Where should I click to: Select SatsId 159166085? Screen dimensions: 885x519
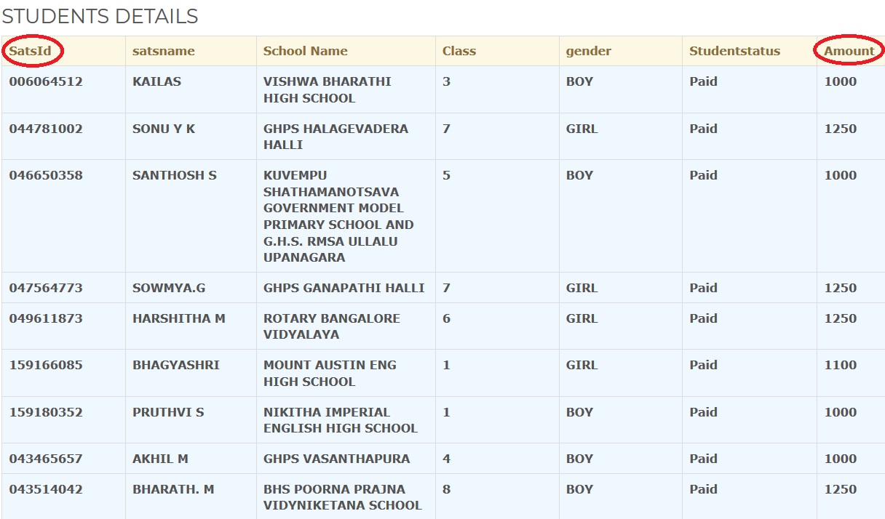pos(46,365)
